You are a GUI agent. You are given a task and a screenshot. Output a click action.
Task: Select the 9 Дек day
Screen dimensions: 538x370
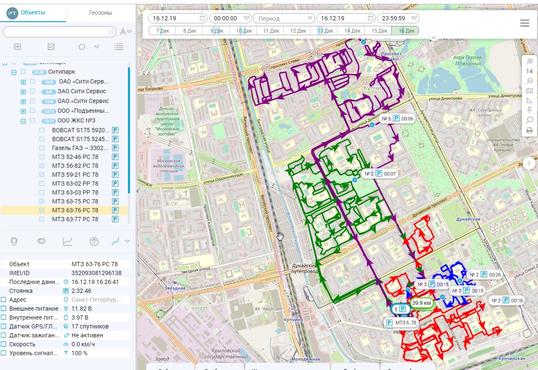pos(217,31)
